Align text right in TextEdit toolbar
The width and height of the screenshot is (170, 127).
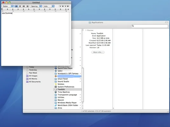(x=27, y=6)
